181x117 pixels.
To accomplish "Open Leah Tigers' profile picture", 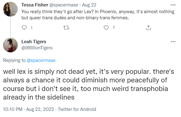I will [10, 45].
